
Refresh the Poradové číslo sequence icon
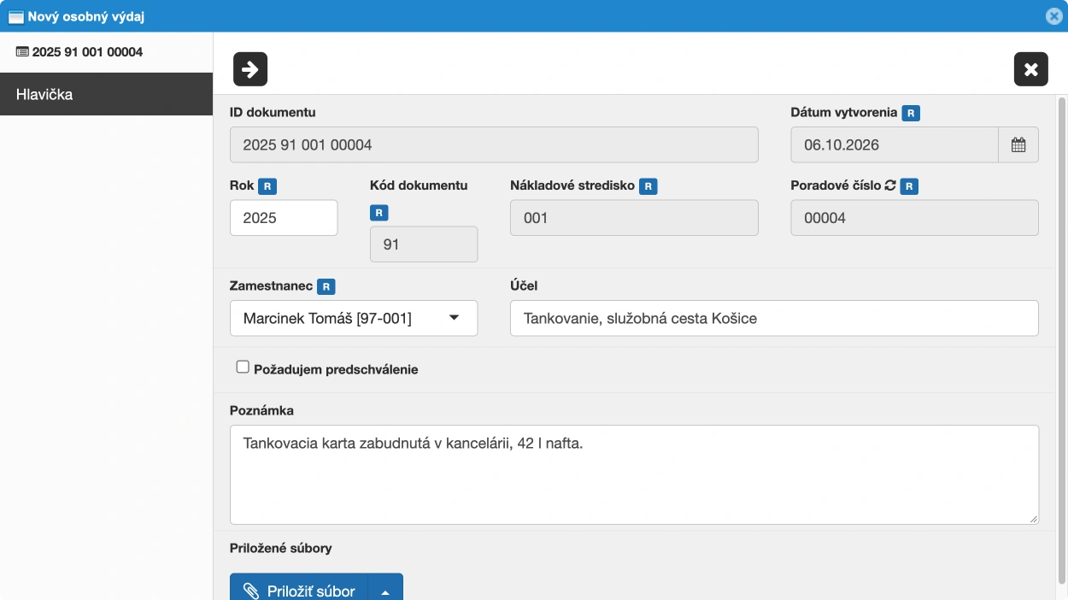click(x=890, y=185)
